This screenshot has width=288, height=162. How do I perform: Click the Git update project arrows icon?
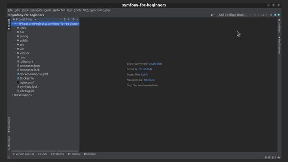pyautogui.click(x=262, y=15)
